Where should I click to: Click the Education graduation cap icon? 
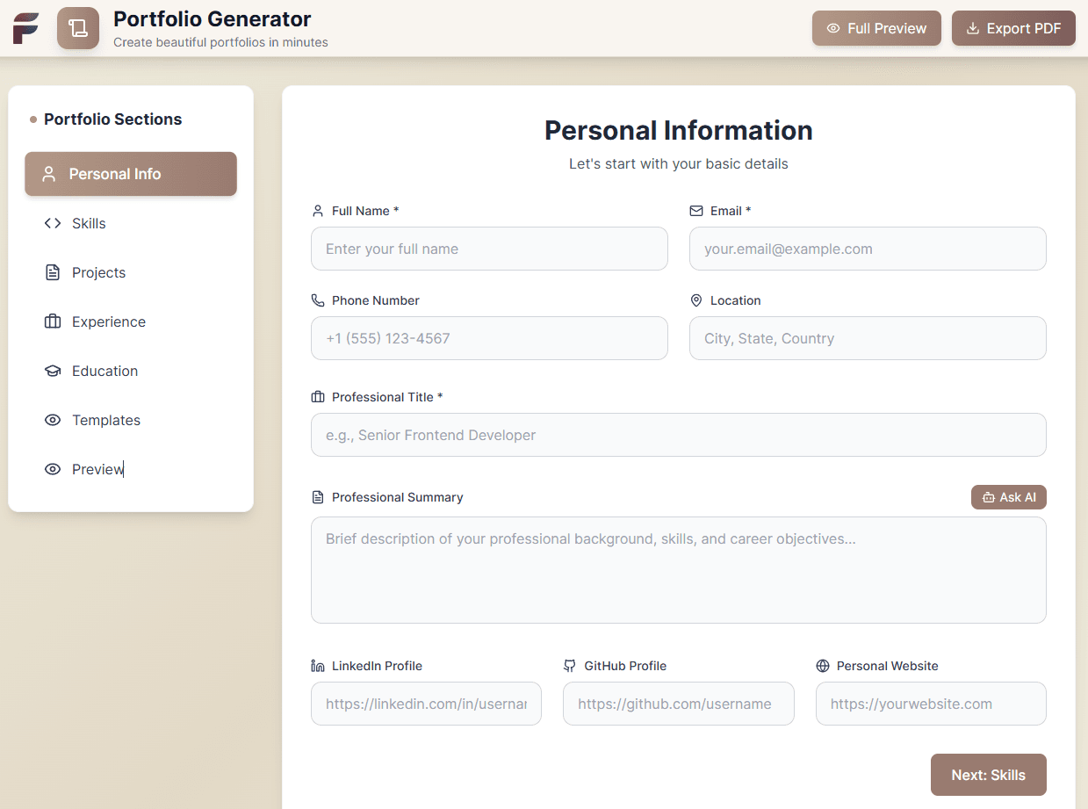click(x=53, y=371)
